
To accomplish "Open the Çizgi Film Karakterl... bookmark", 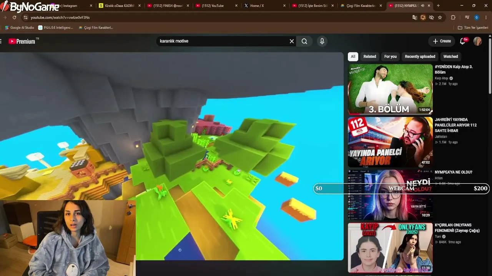I will [x=96, y=28].
